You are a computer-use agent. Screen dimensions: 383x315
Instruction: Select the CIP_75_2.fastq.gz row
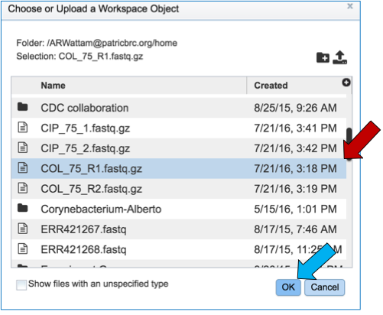click(x=179, y=148)
